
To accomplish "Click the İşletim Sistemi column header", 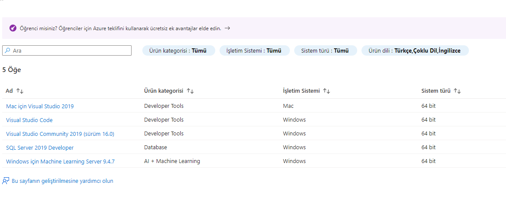I will (302, 91).
